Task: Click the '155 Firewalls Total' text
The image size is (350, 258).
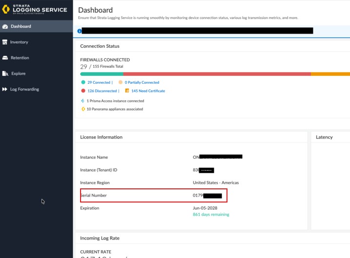Action: pos(108,66)
